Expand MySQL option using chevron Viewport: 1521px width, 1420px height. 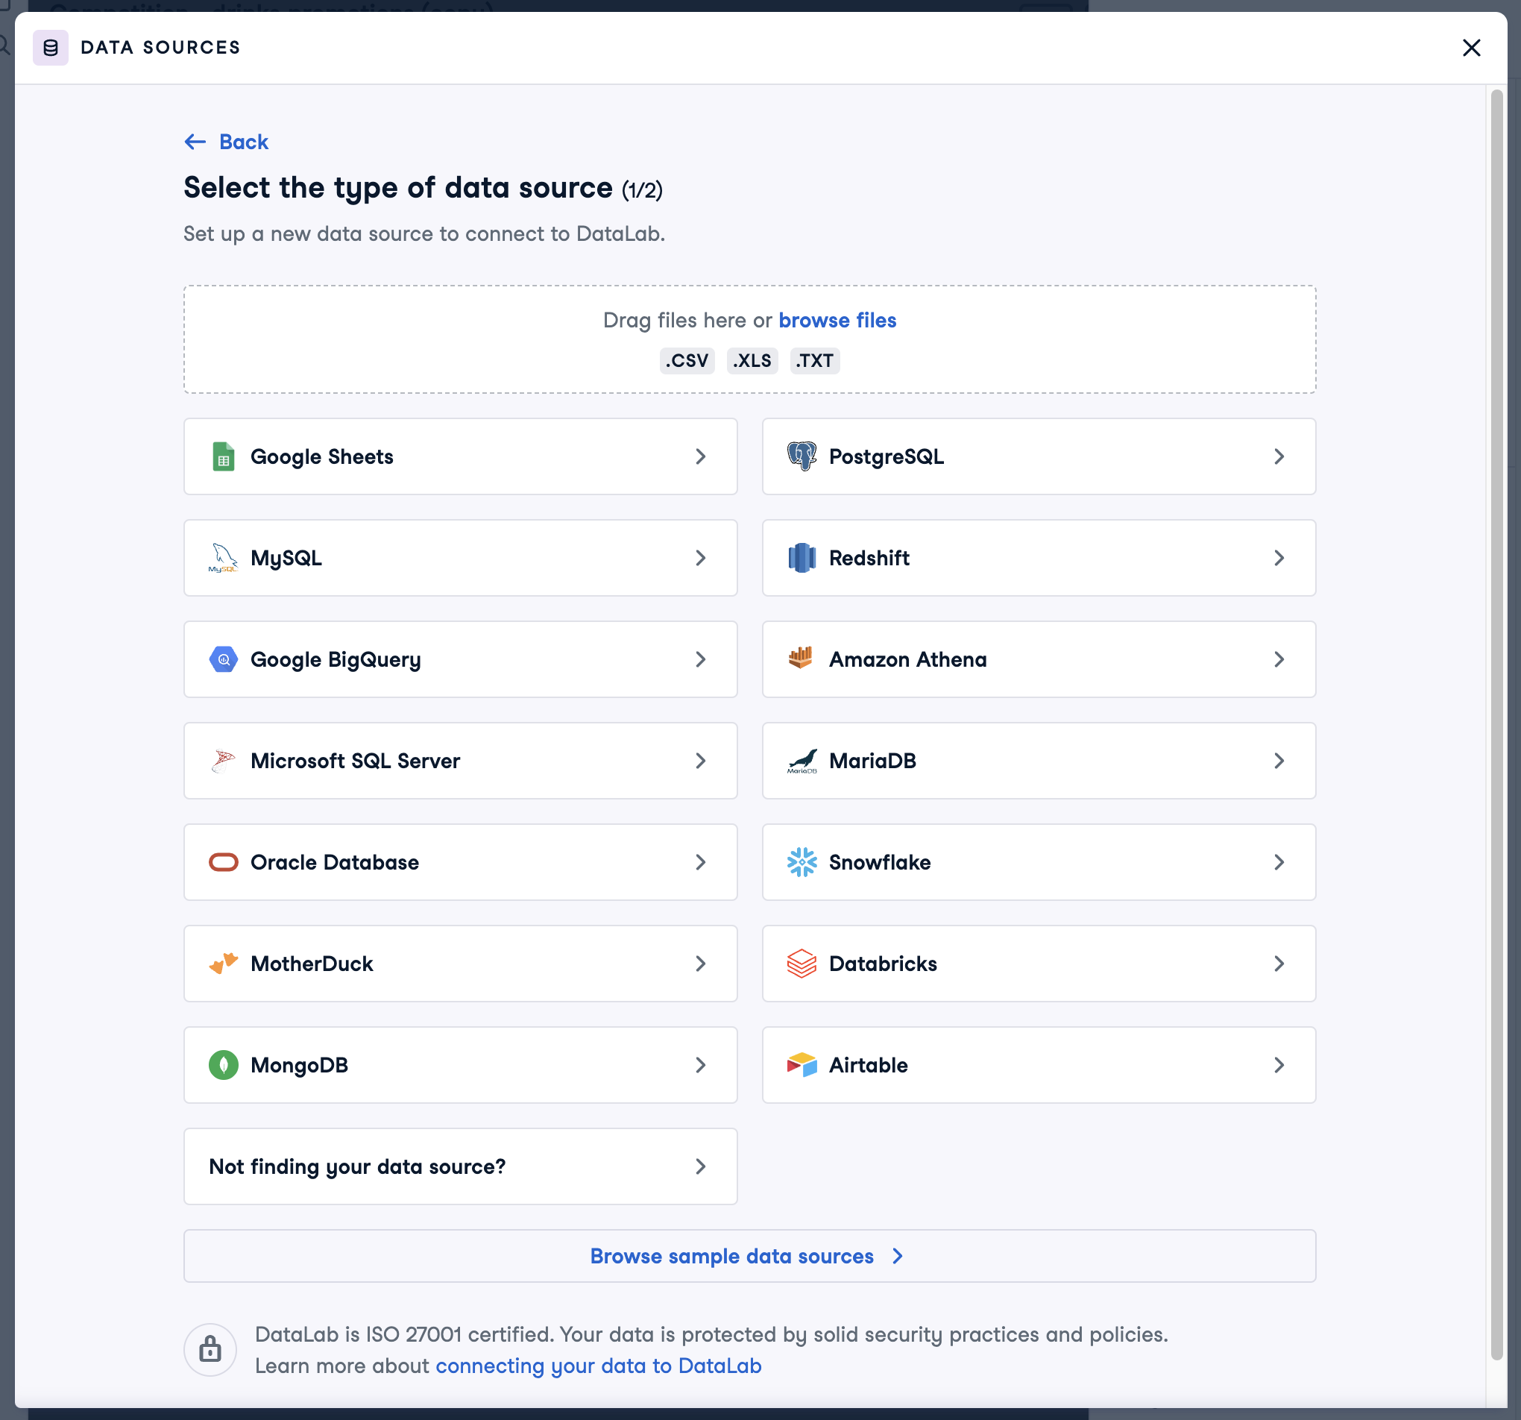coord(701,558)
